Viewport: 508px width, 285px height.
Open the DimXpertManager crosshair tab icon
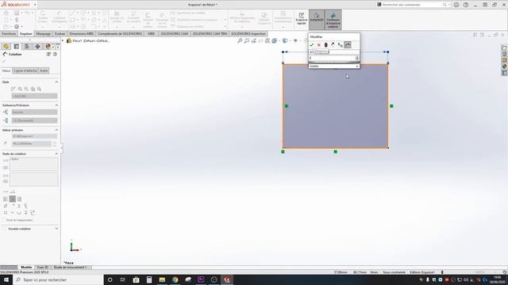37,47
